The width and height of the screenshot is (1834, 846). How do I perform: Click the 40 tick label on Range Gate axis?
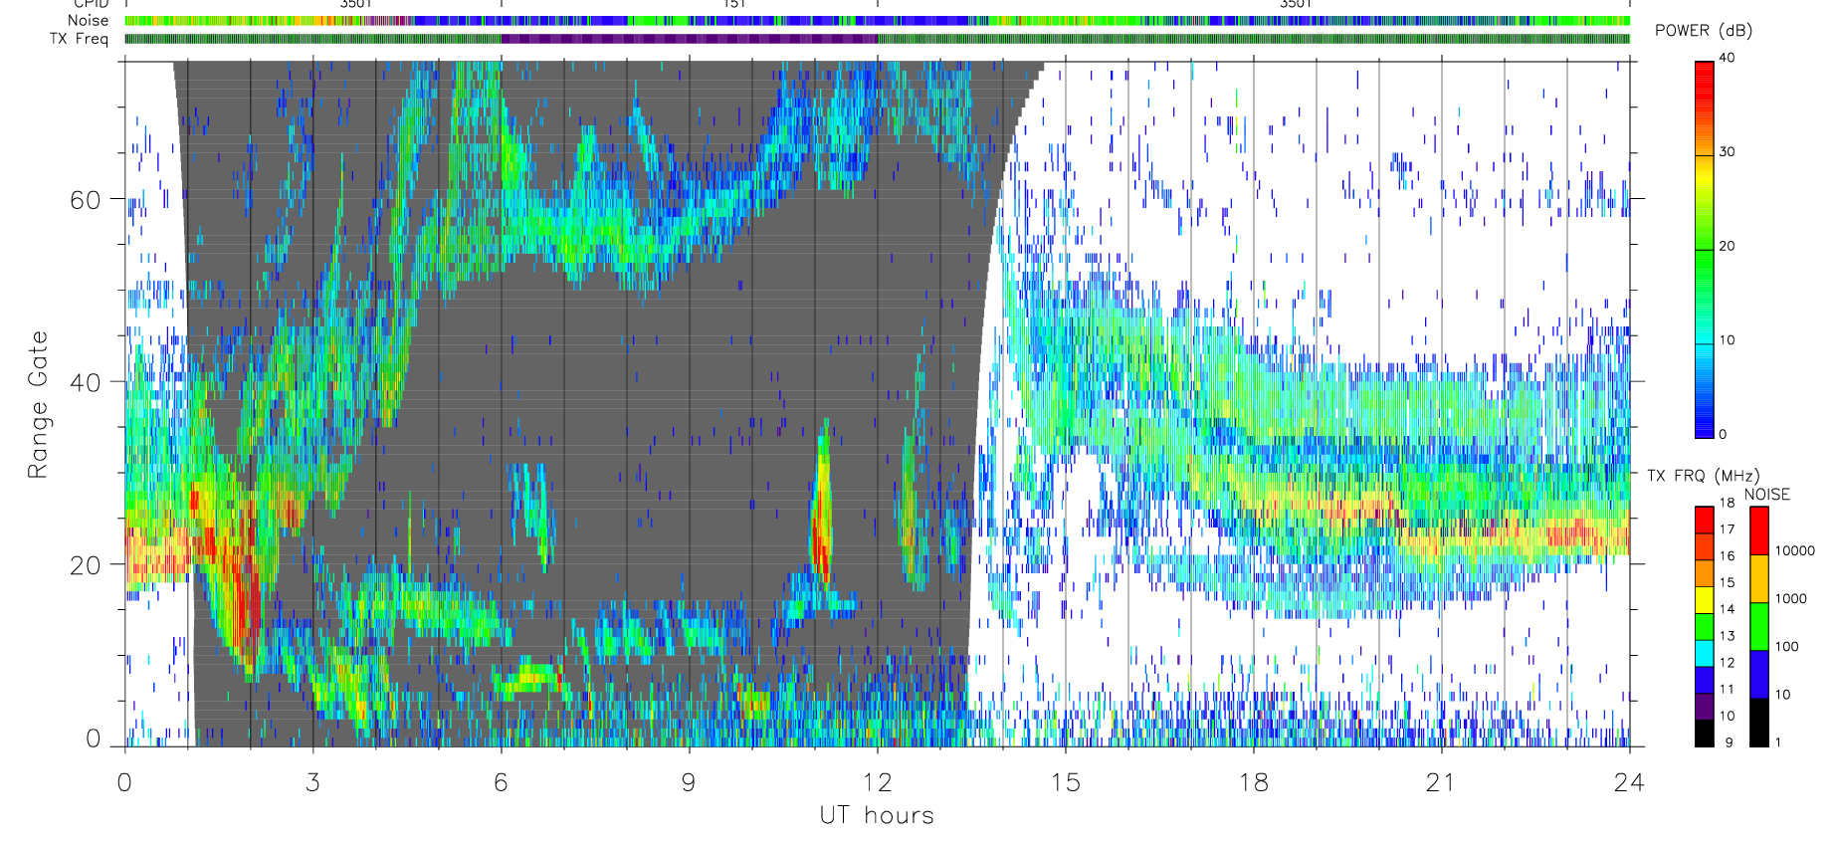[x=86, y=382]
